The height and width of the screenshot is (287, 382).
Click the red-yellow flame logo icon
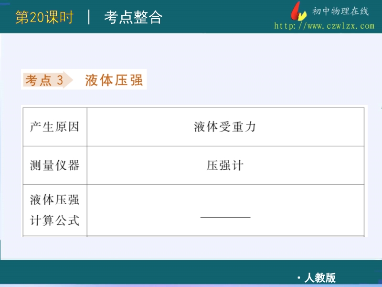click(298, 11)
